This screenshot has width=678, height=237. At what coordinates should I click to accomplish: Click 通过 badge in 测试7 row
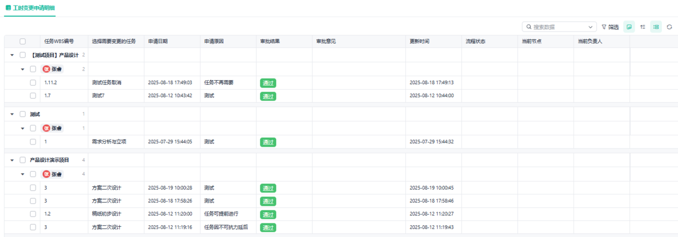click(268, 96)
